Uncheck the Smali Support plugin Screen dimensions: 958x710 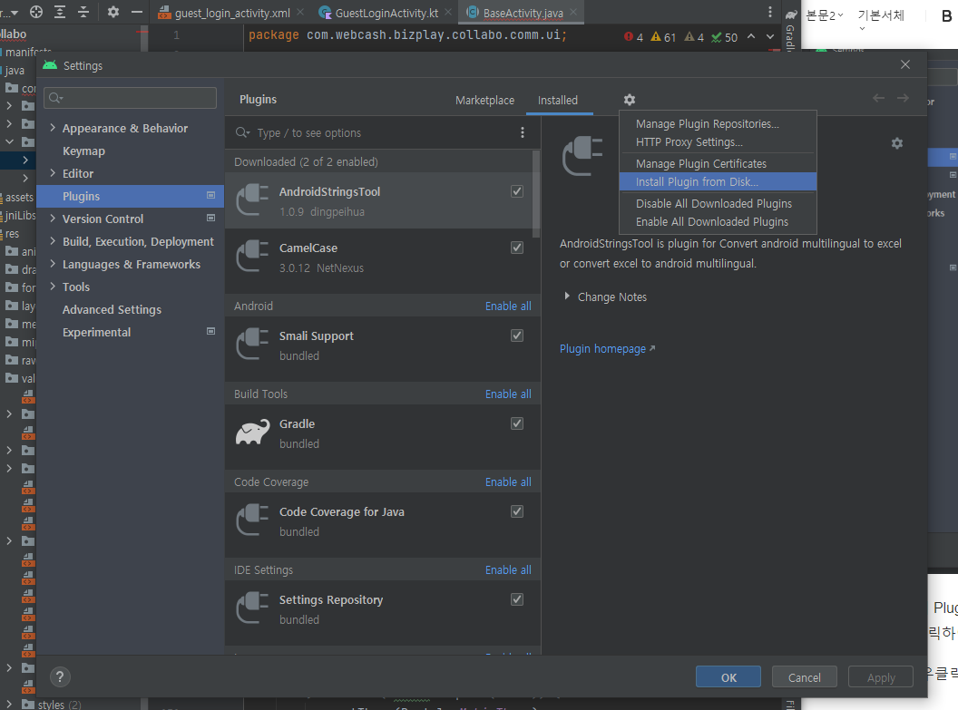tap(517, 336)
